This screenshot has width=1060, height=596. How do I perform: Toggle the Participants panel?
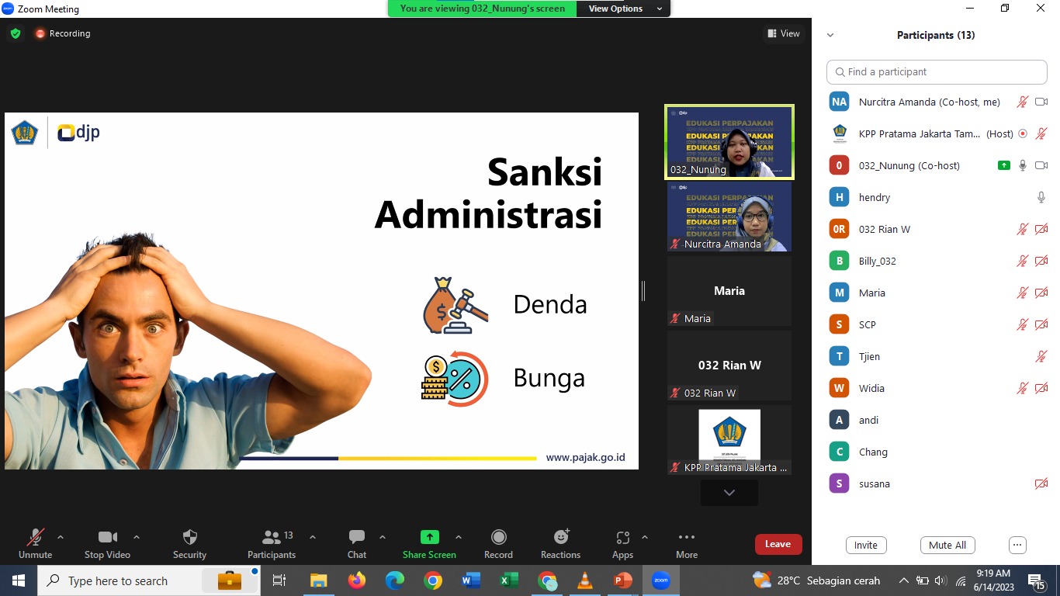click(272, 538)
